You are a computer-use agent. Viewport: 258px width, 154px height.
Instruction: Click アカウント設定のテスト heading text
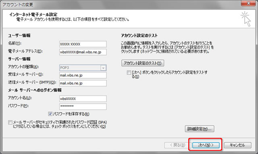(x=139, y=35)
